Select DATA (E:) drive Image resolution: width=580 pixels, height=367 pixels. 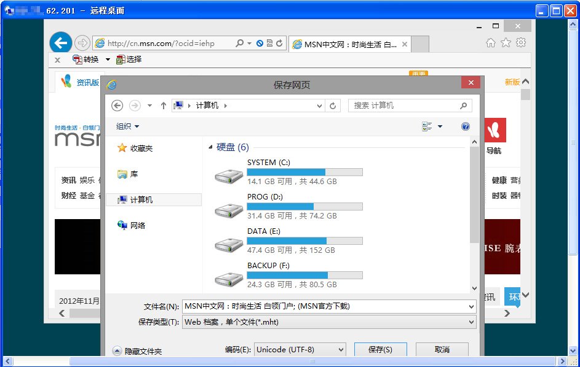click(x=288, y=241)
